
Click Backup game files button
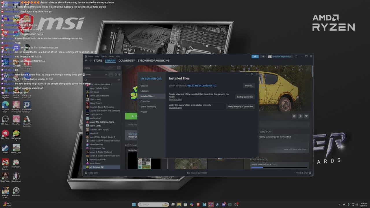245,97
